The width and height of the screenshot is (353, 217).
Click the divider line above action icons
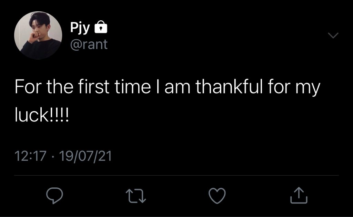[x=176, y=176]
